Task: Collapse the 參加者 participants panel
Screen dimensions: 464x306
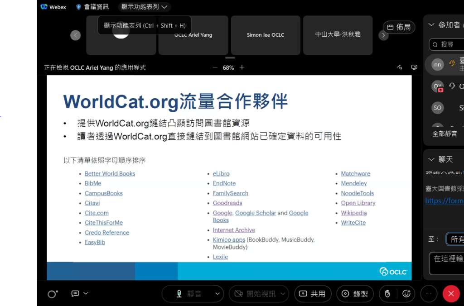Action: coord(431,25)
